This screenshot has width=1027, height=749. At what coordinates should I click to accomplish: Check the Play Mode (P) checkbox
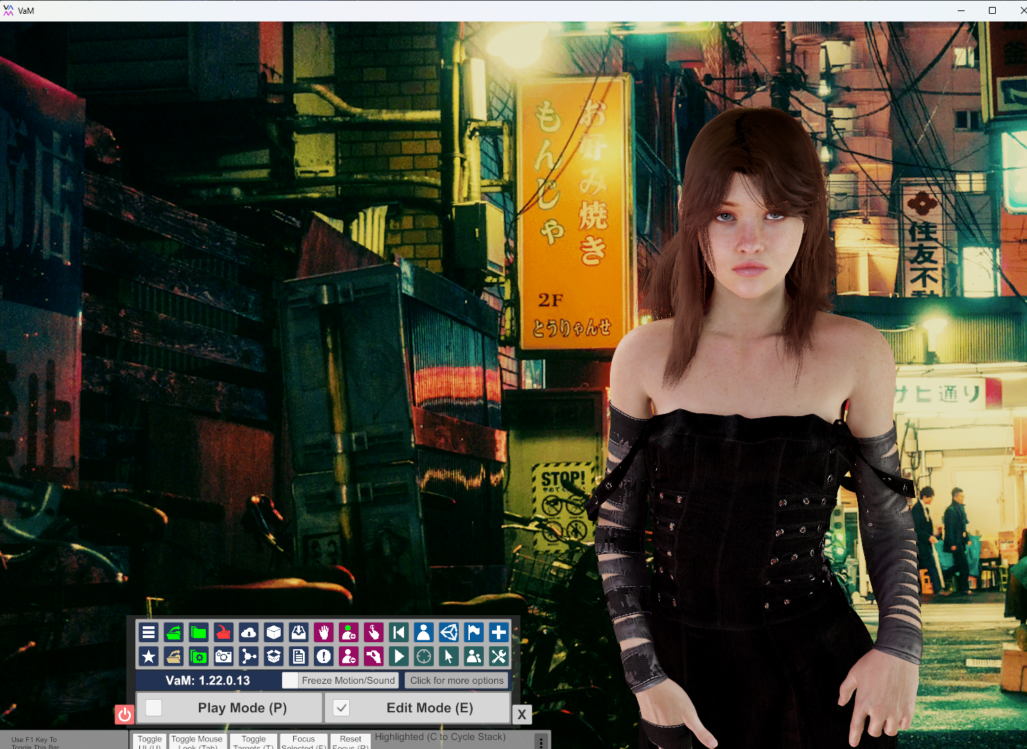click(154, 707)
